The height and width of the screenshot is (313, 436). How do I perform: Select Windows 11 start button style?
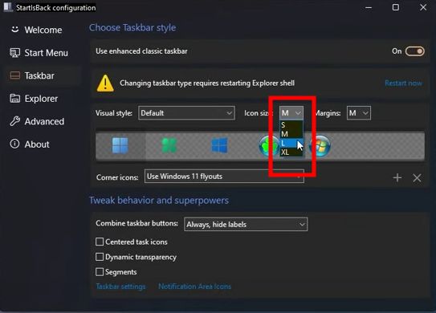(x=120, y=145)
